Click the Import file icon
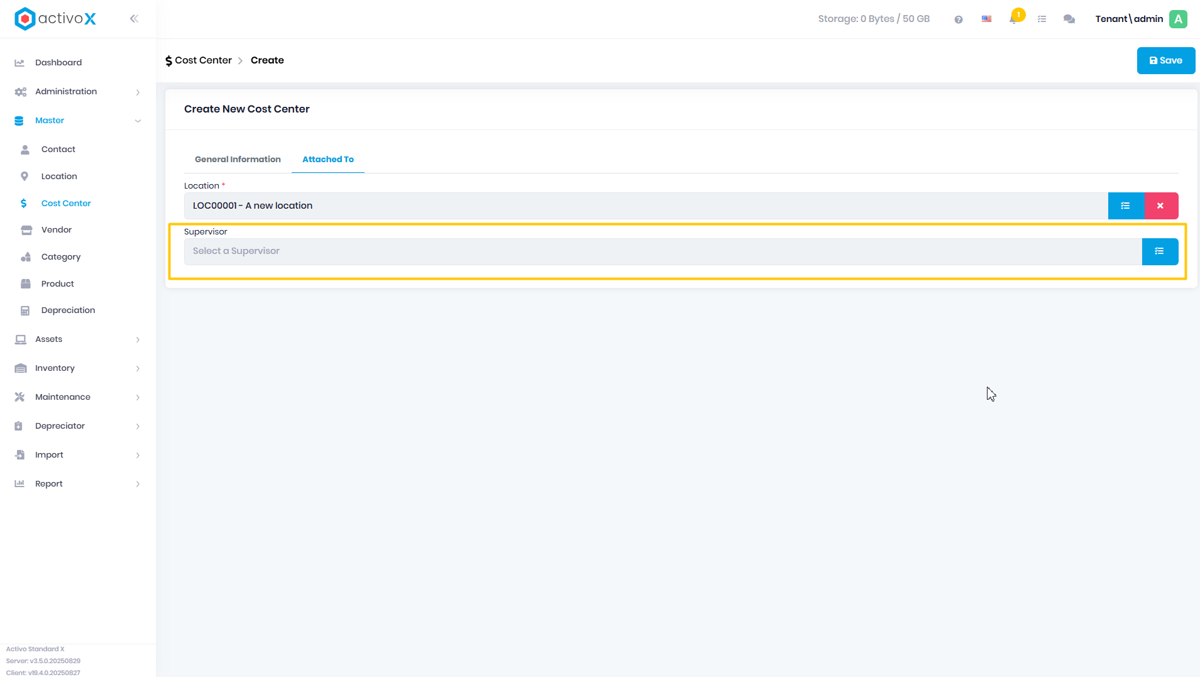The height and width of the screenshot is (677, 1200). coord(19,455)
